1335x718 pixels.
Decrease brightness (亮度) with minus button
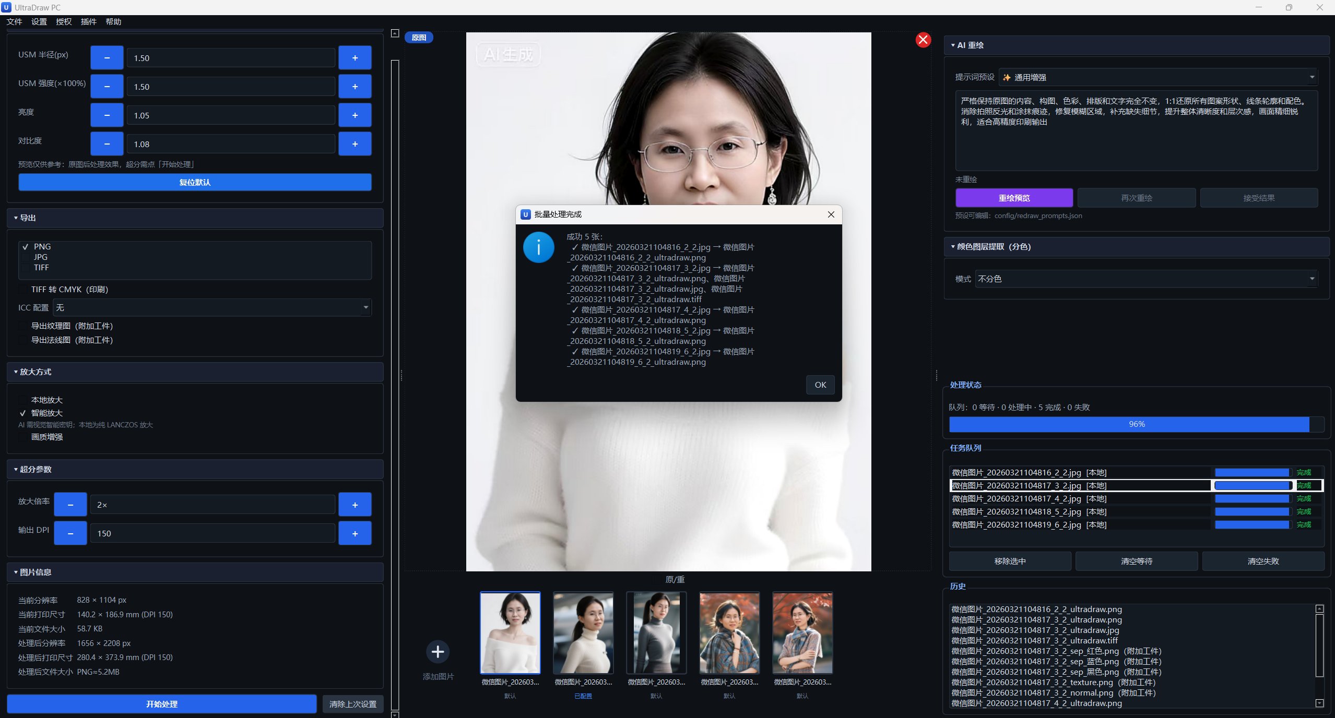107,115
